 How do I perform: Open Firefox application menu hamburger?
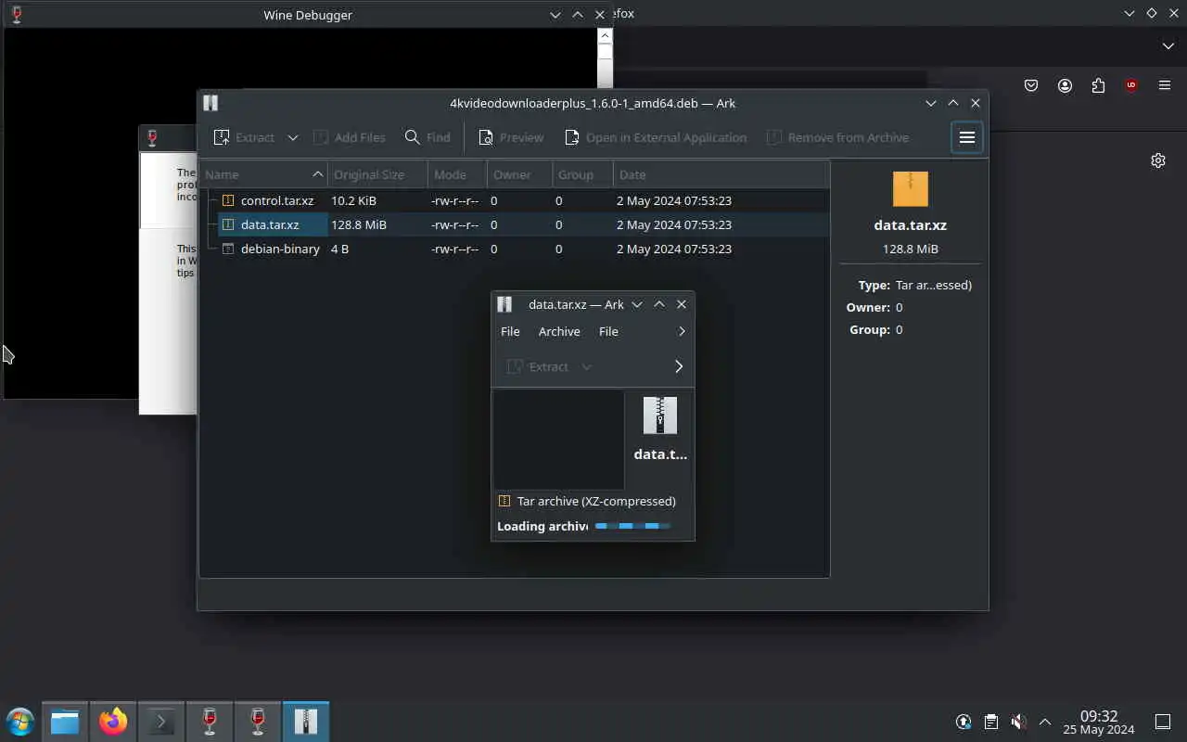click(1165, 85)
